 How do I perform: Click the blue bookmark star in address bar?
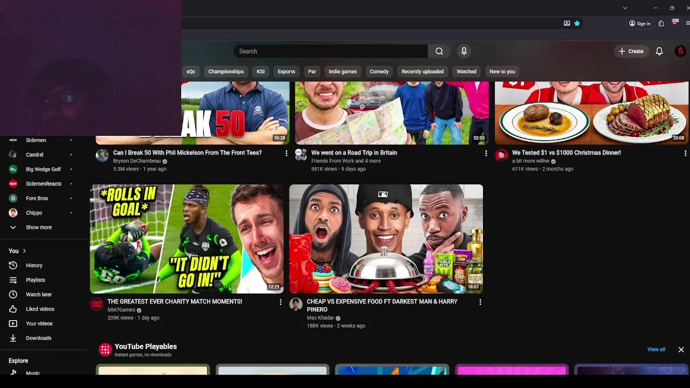click(577, 23)
